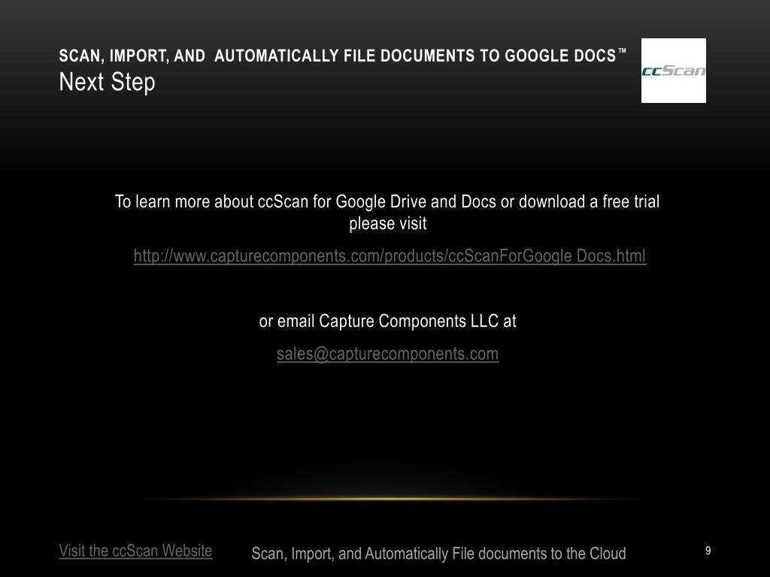This screenshot has height=577, width=770.
Task: Click the sales@capturecomponents.com email link
Action: 387,354
